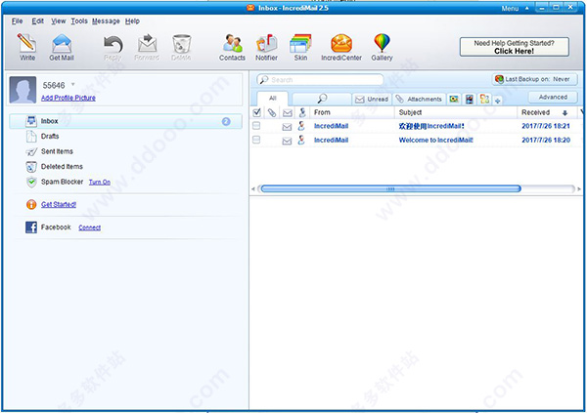Toggle Received column sort arrow
This screenshot has width=587, height=413.
(x=564, y=113)
